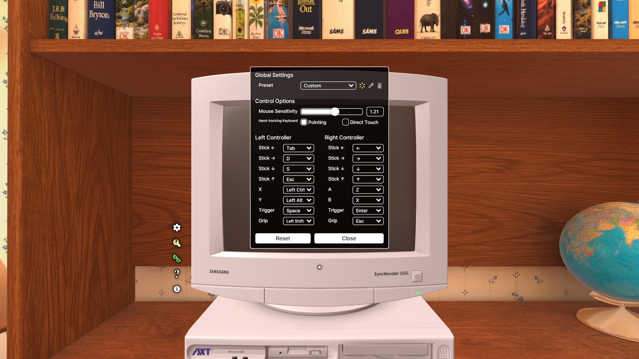
Task: Open right Stick ← dropdown
Action: [x=368, y=148]
